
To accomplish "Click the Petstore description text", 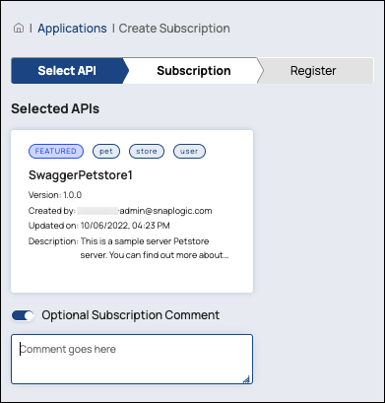I will click(155, 248).
